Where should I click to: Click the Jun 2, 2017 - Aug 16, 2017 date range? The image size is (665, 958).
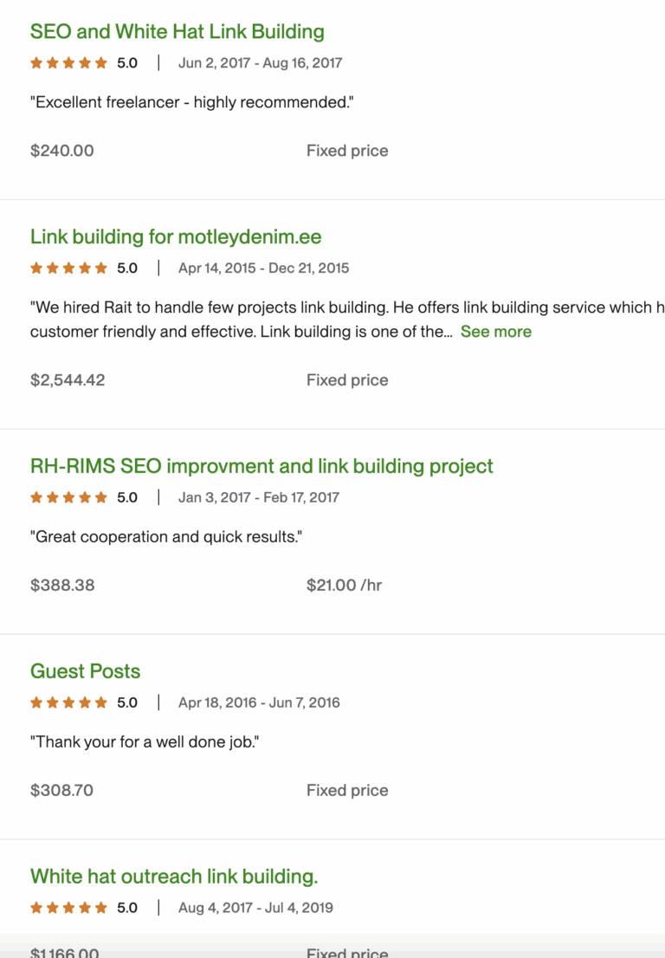260,63
